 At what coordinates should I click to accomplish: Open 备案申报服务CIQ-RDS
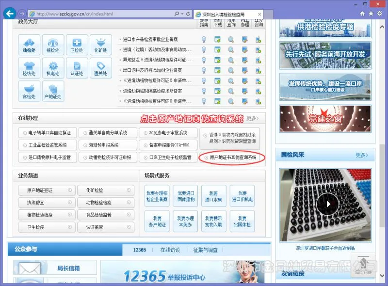click(168, 145)
